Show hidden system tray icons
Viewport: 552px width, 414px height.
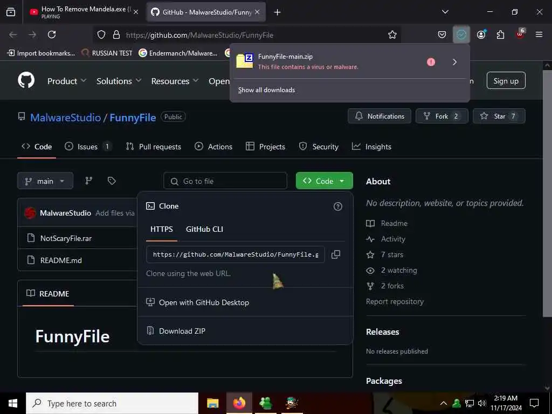[444, 403]
